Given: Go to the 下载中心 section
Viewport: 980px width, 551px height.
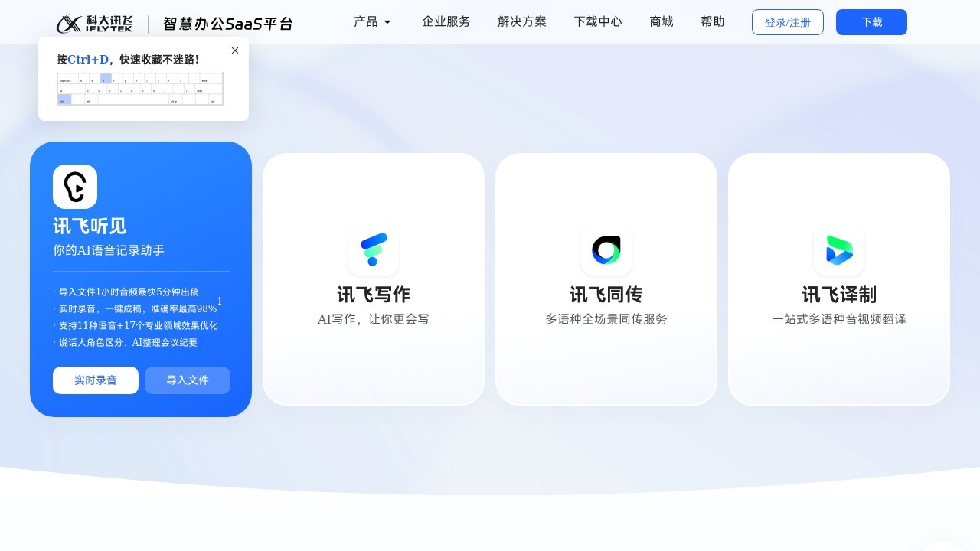Looking at the screenshot, I should (x=598, y=22).
